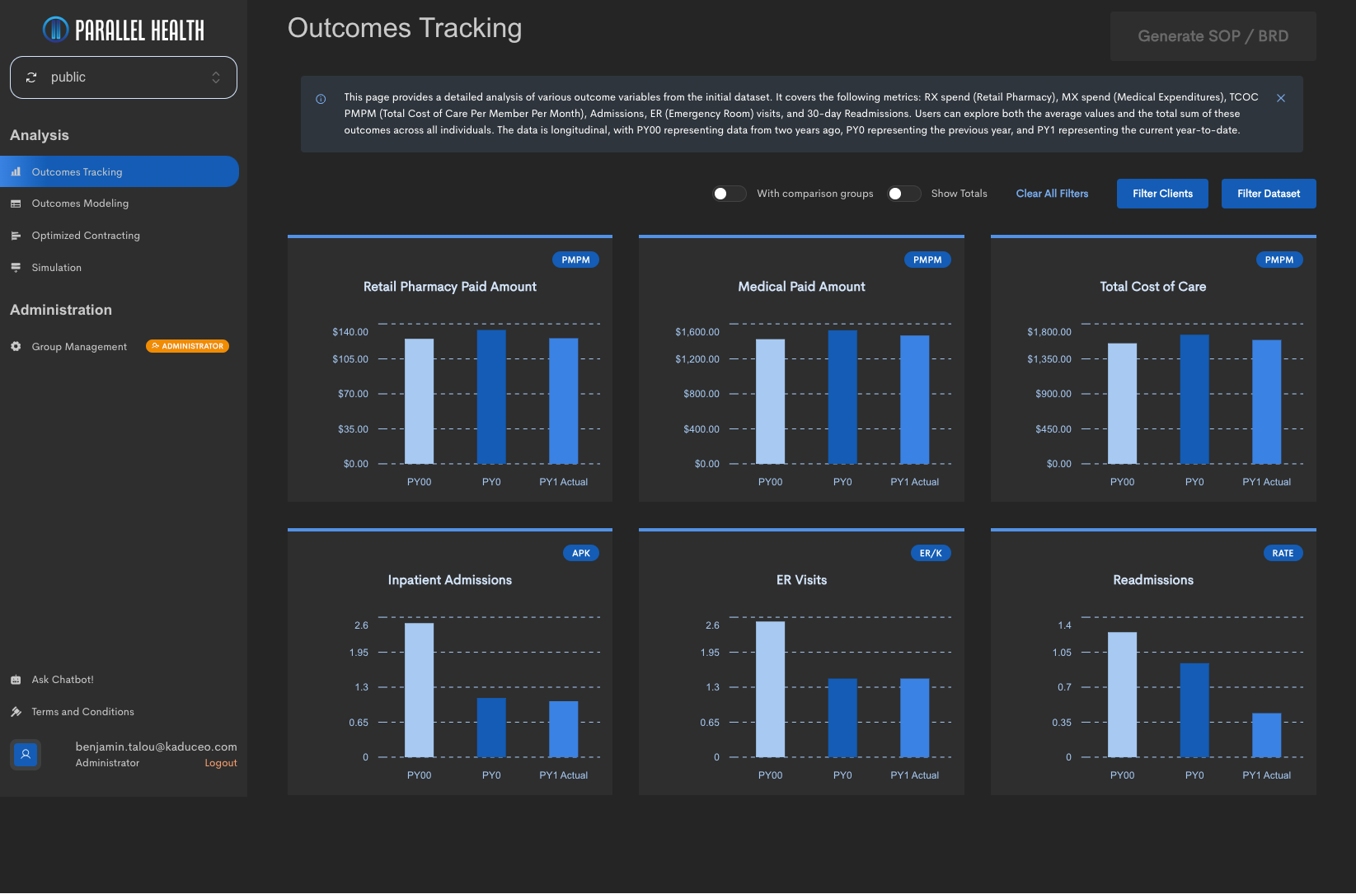Click Generate SOP / BRD button
Viewport: 1356px width, 894px height.
coord(1213,36)
